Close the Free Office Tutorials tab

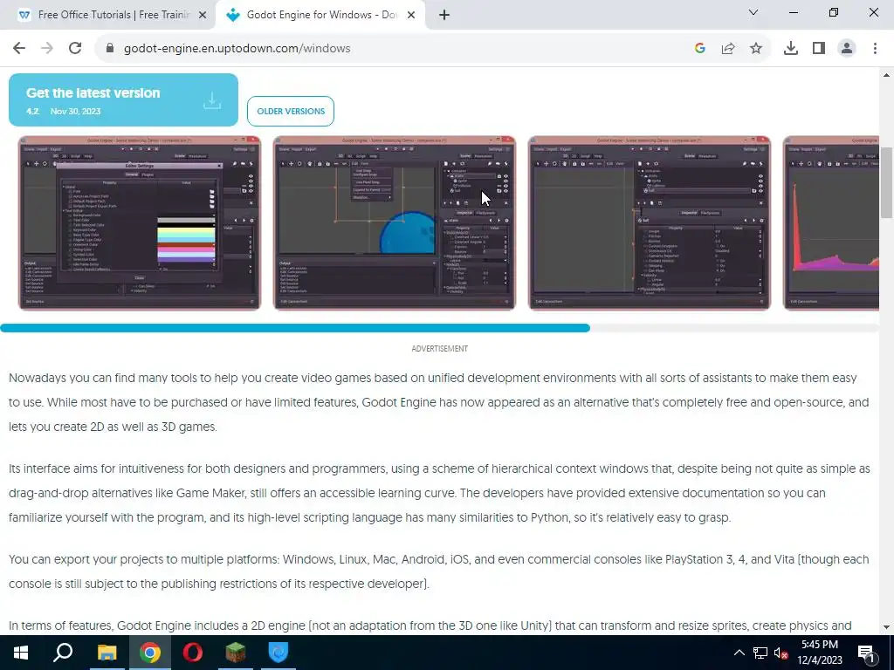coord(203,15)
